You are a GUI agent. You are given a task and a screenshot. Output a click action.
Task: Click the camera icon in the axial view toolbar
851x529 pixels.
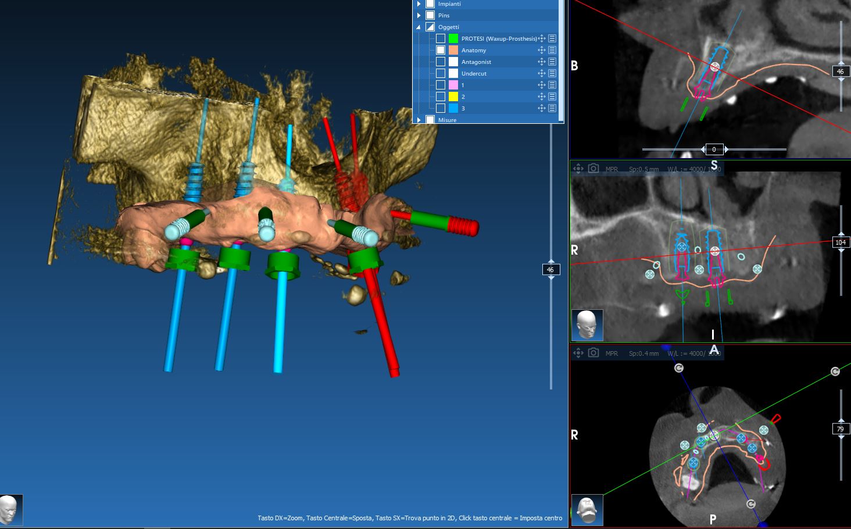pyautogui.click(x=593, y=353)
